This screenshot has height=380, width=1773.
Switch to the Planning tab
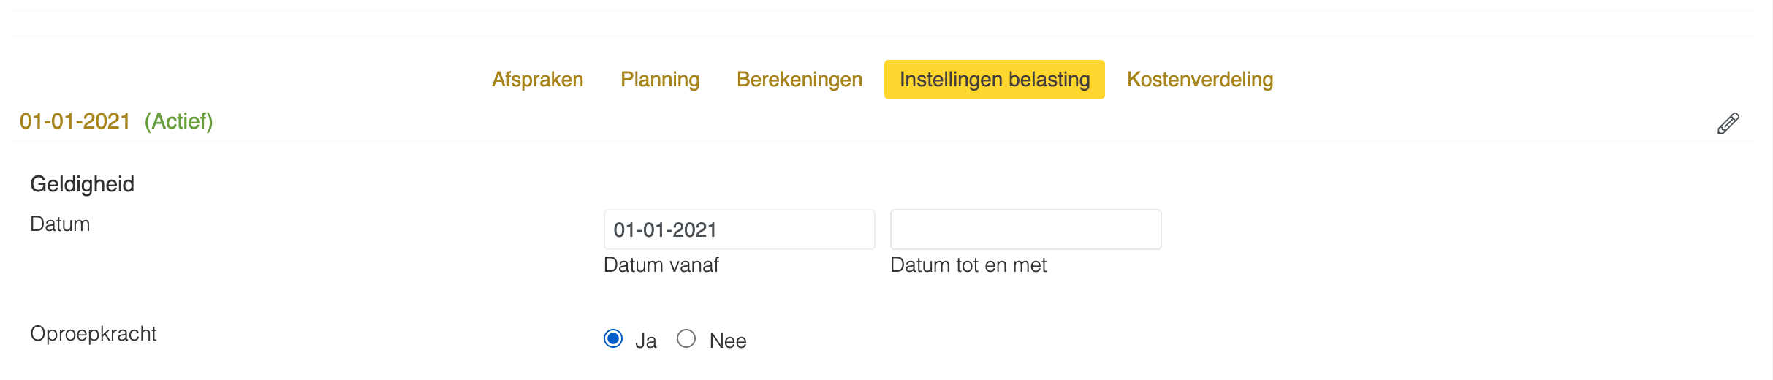(x=660, y=80)
